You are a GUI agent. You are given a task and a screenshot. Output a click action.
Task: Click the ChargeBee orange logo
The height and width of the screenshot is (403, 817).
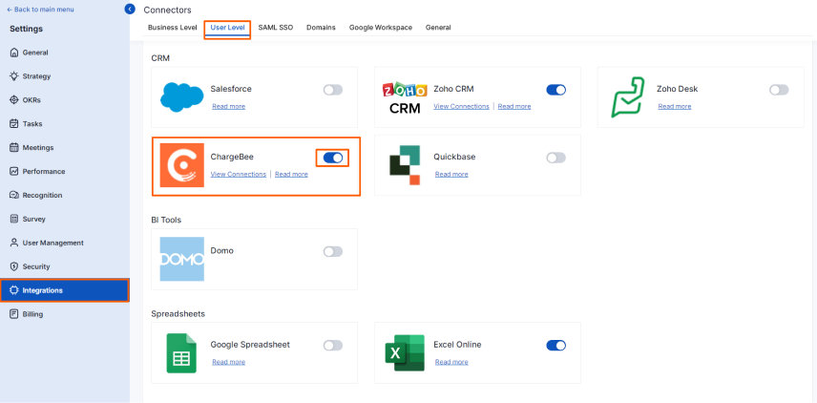tap(182, 165)
